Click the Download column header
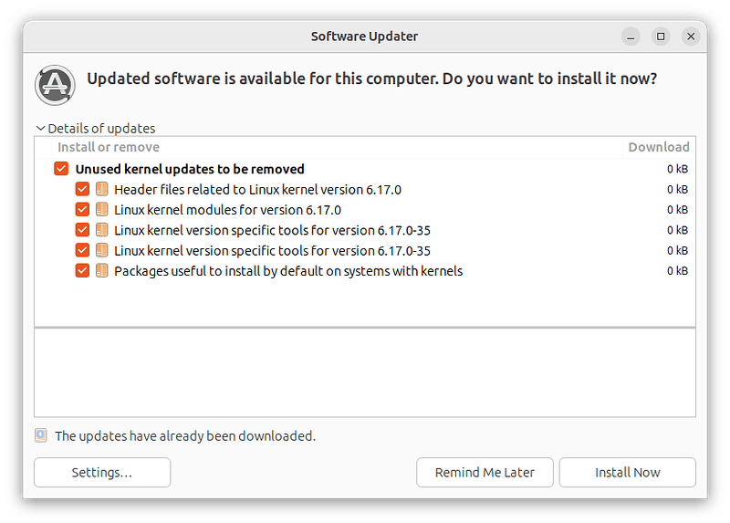 pos(659,147)
